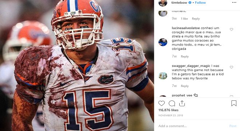Open comment via speech bubble icon
Image resolution: width=240 pixels, height=131 pixels.
(172, 103)
